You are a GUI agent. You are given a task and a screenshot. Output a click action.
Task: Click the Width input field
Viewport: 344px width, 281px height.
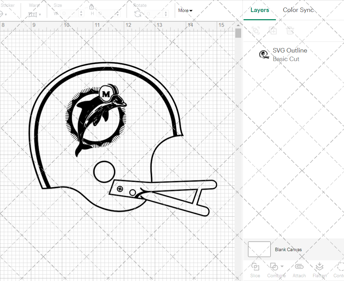69,13
